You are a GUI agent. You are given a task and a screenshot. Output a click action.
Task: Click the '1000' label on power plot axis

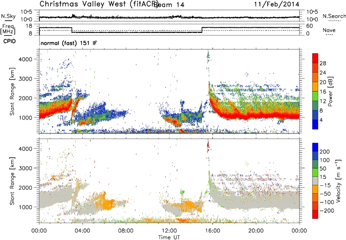click(25, 117)
